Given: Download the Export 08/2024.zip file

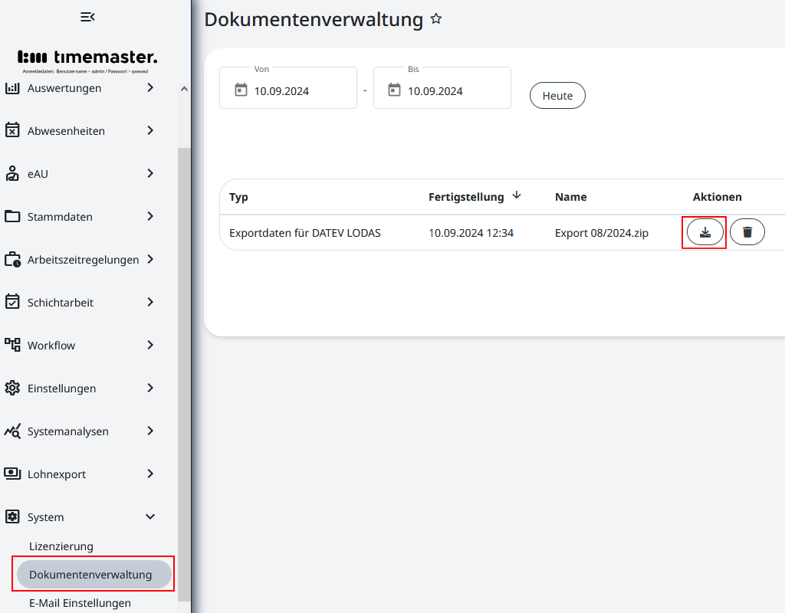Looking at the screenshot, I should click(x=705, y=232).
